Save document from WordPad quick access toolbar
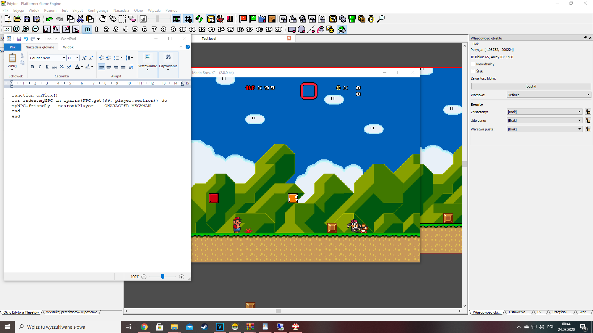Image resolution: width=593 pixels, height=333 pixels. coord(19,39)
